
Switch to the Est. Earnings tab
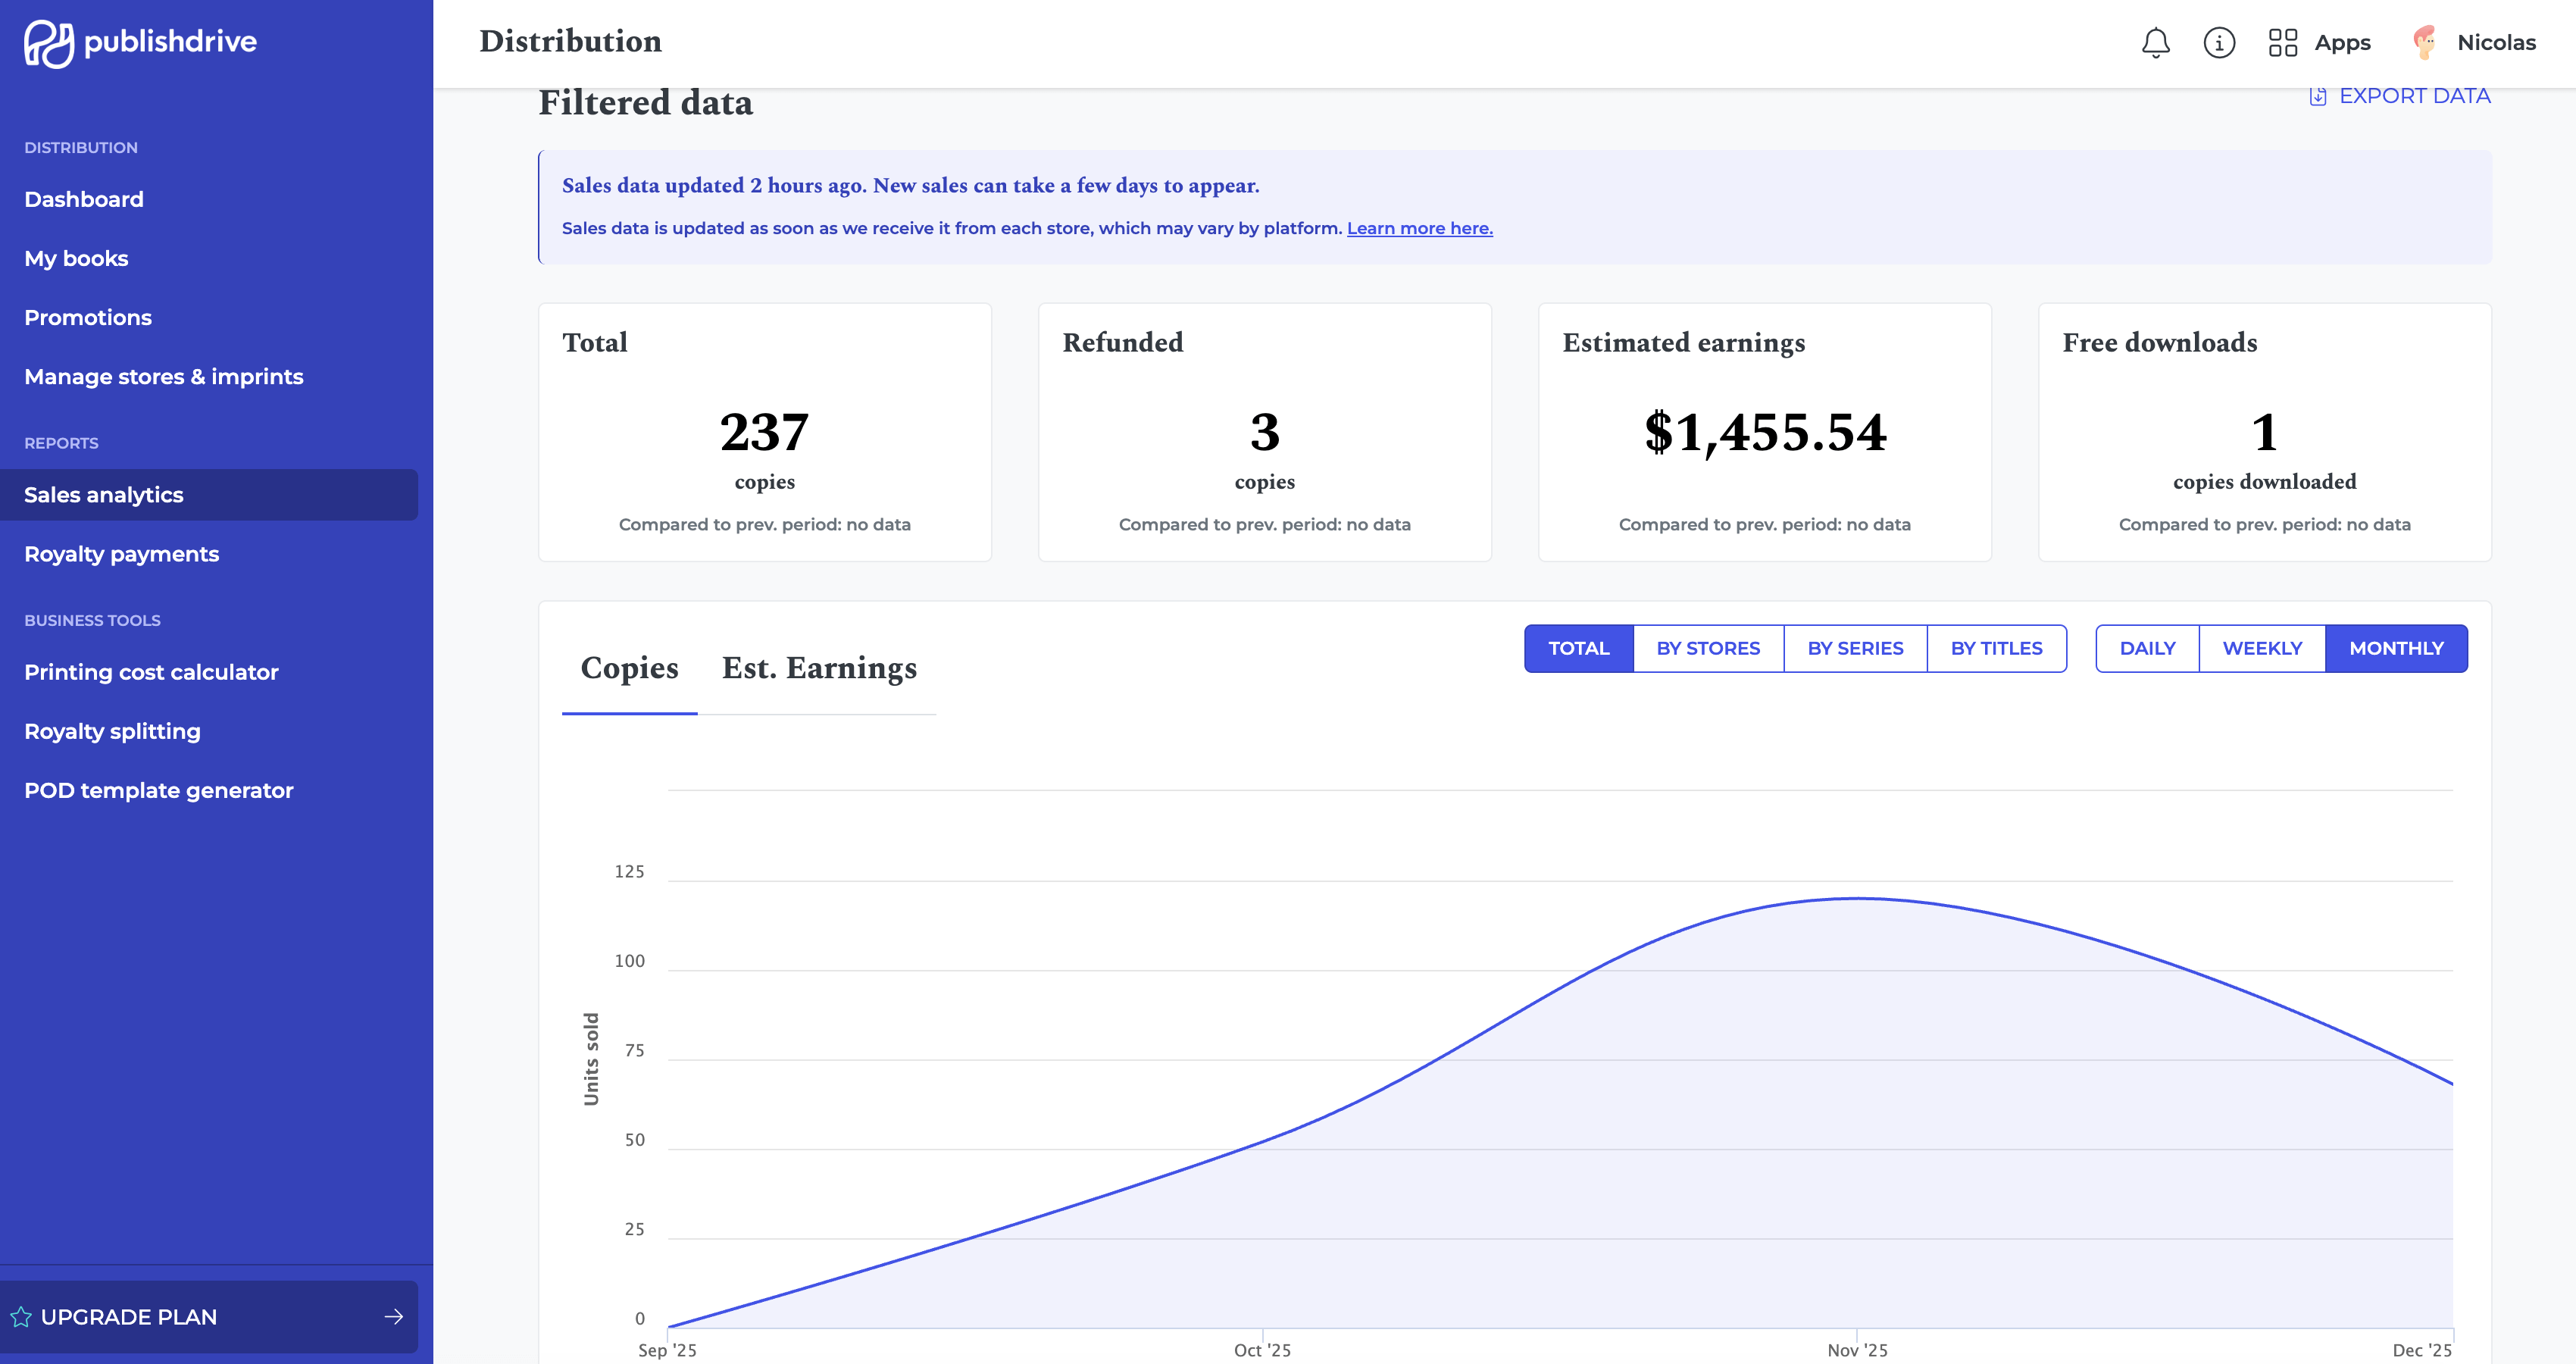[819, 668]
